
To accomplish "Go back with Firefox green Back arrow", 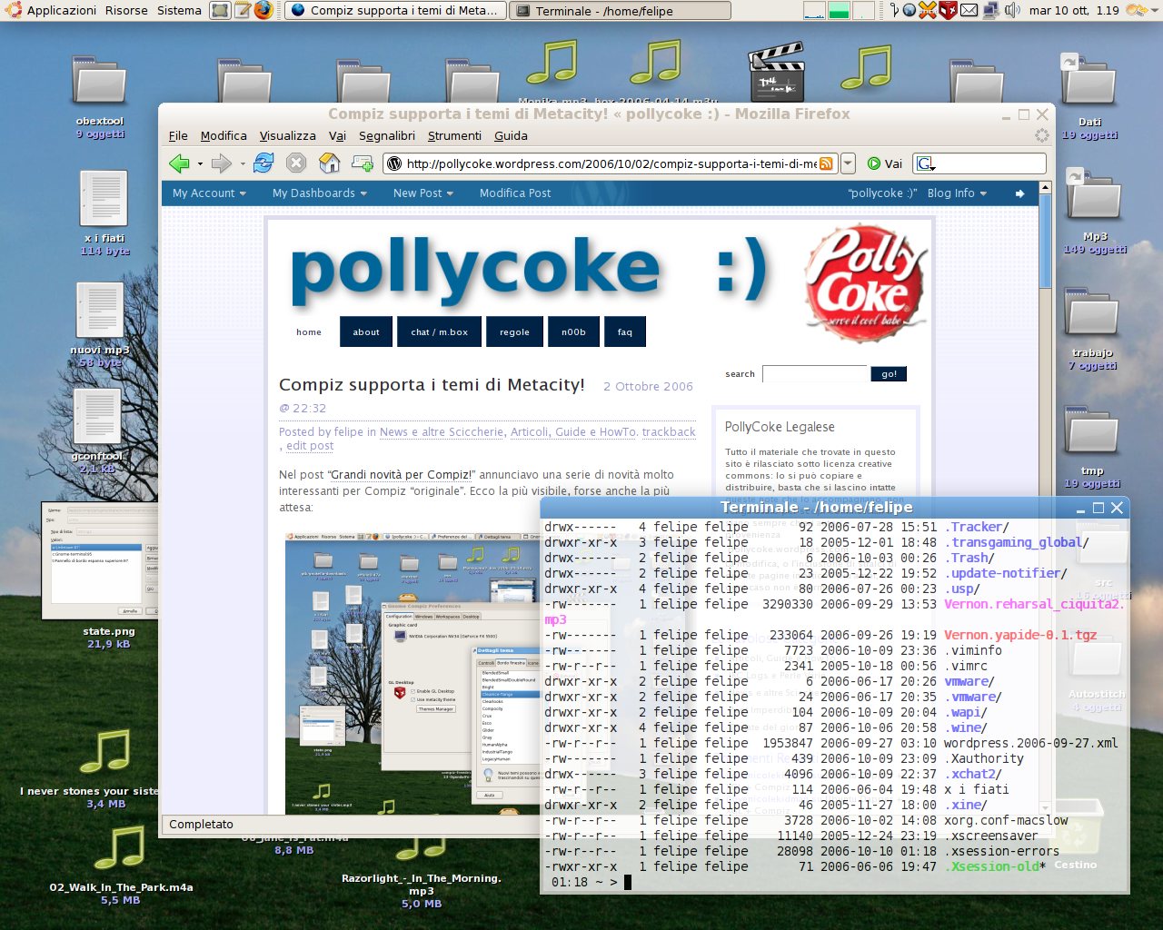I will point(179,163).
